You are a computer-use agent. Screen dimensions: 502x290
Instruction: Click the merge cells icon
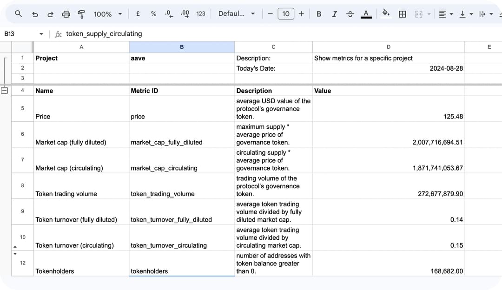pyautogui.click(x=419, y=14)
